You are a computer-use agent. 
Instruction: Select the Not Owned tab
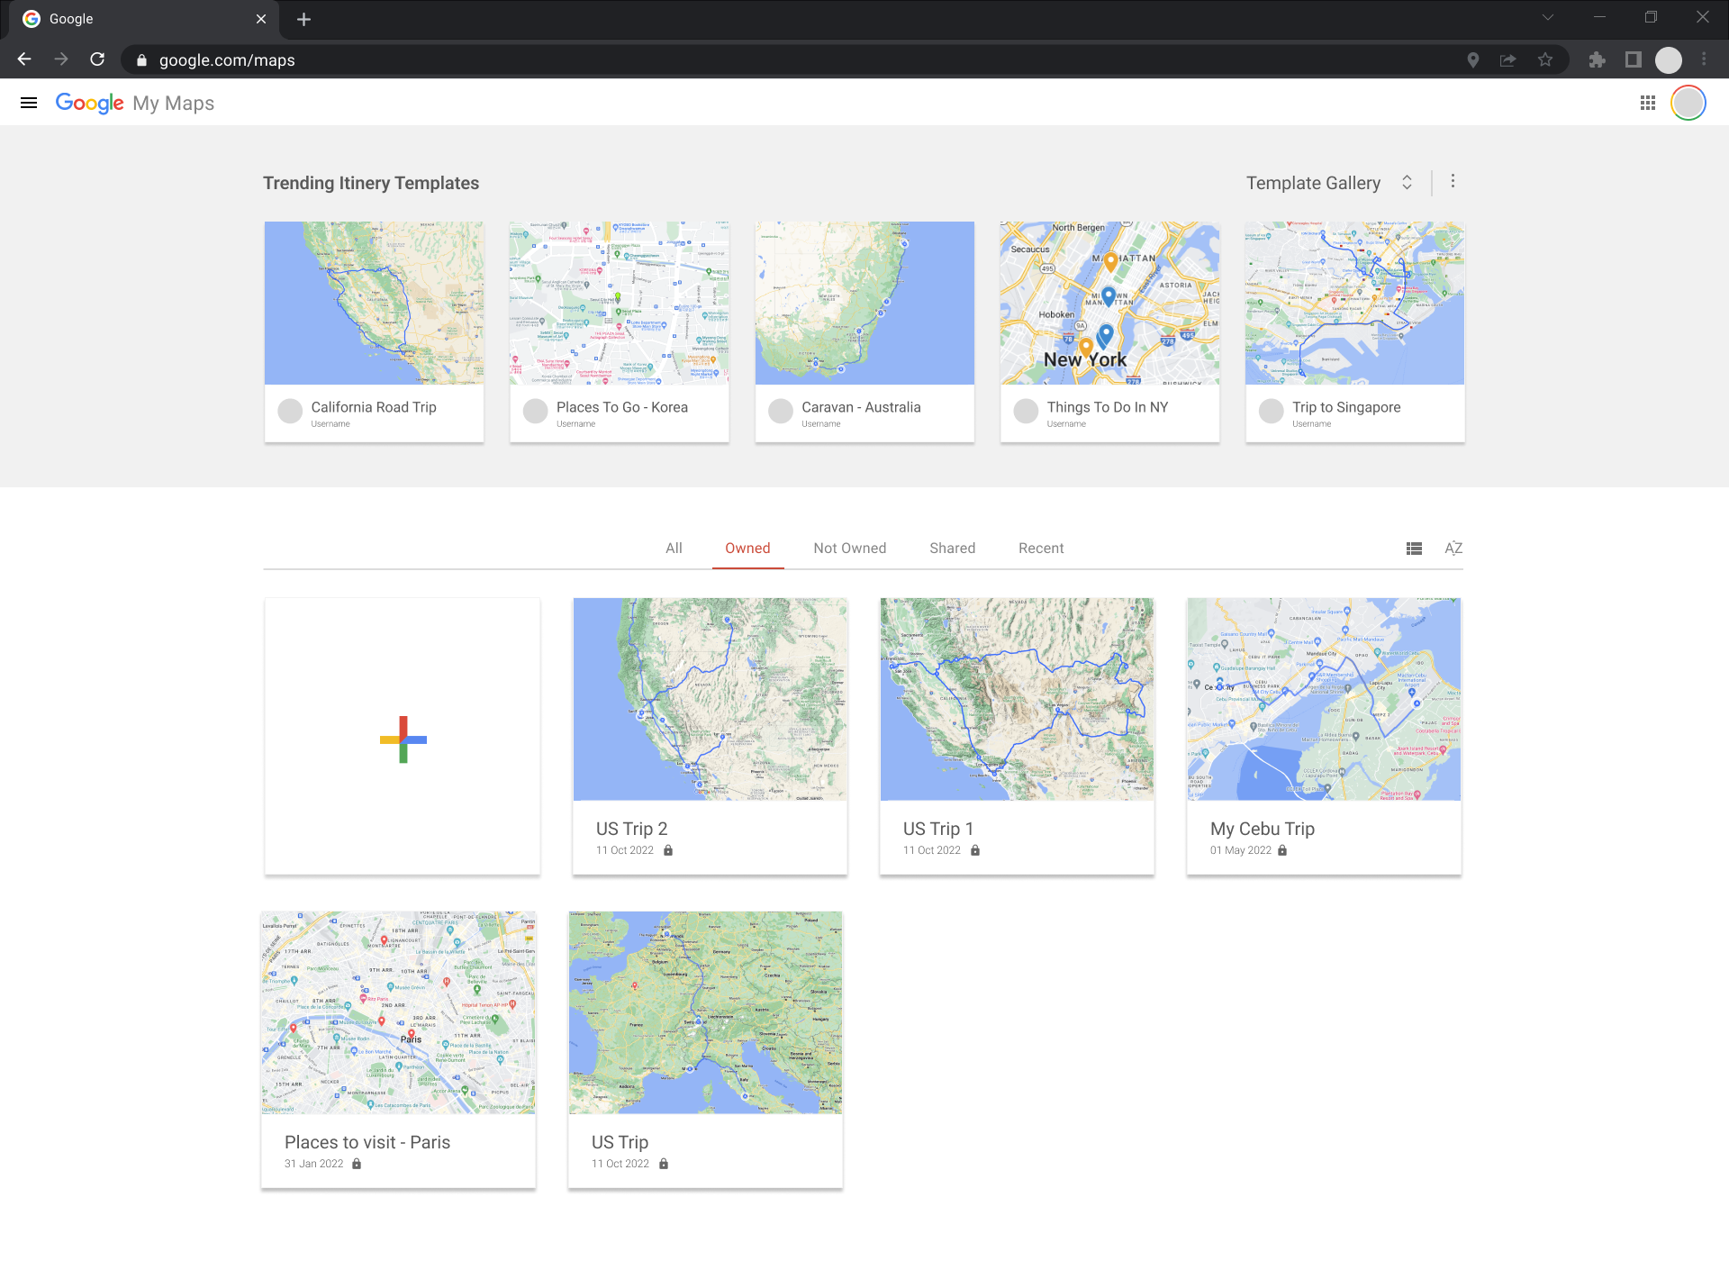pyautogui.click(x=850, y=549)
